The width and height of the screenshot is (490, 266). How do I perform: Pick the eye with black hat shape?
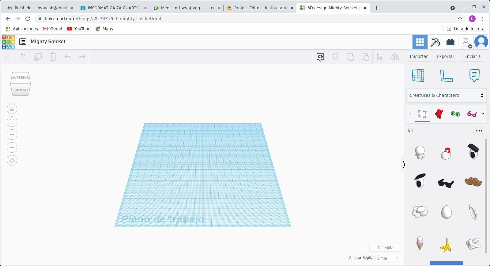473,152
